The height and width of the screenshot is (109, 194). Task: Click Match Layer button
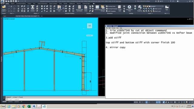(157, 11)
